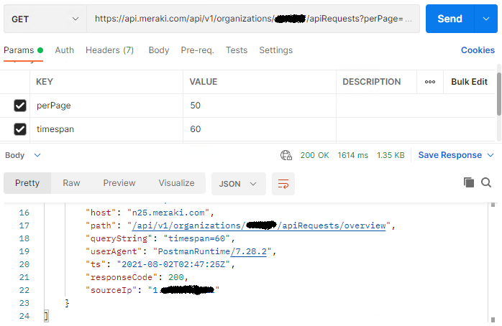Screen dimensions: 502x326
Task: Uncheck the timespan parameter checkbox
Action: [x=20, y=129]
